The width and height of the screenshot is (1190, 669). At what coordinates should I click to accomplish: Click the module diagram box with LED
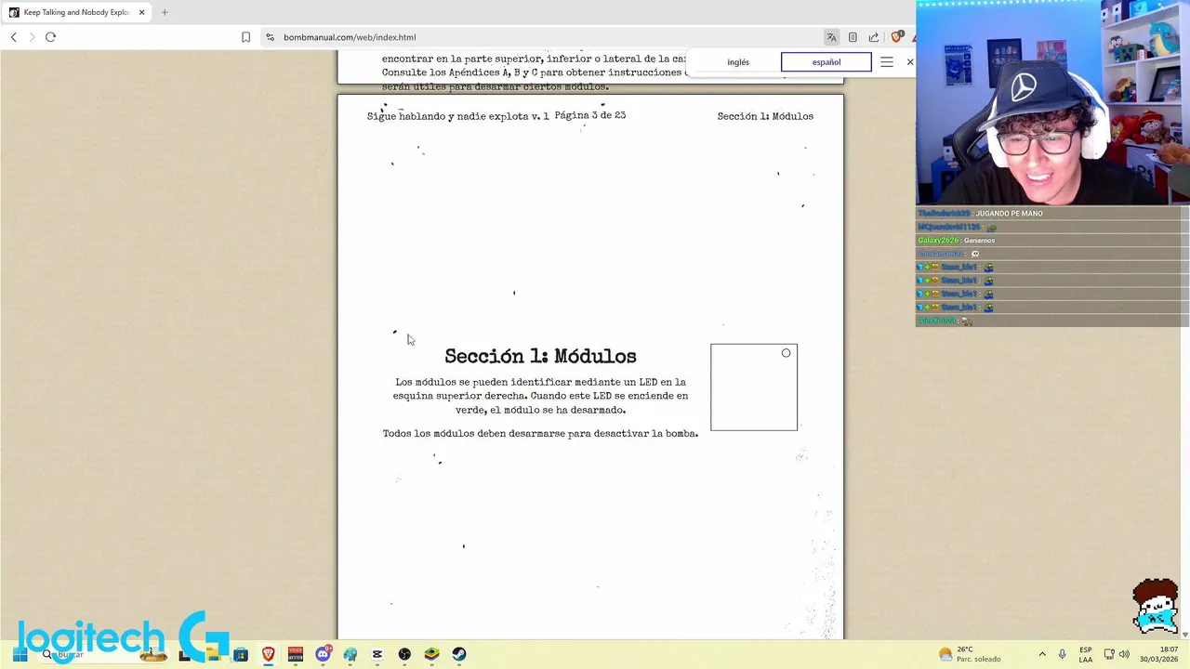pyautogui.click(x=754, y=387)
